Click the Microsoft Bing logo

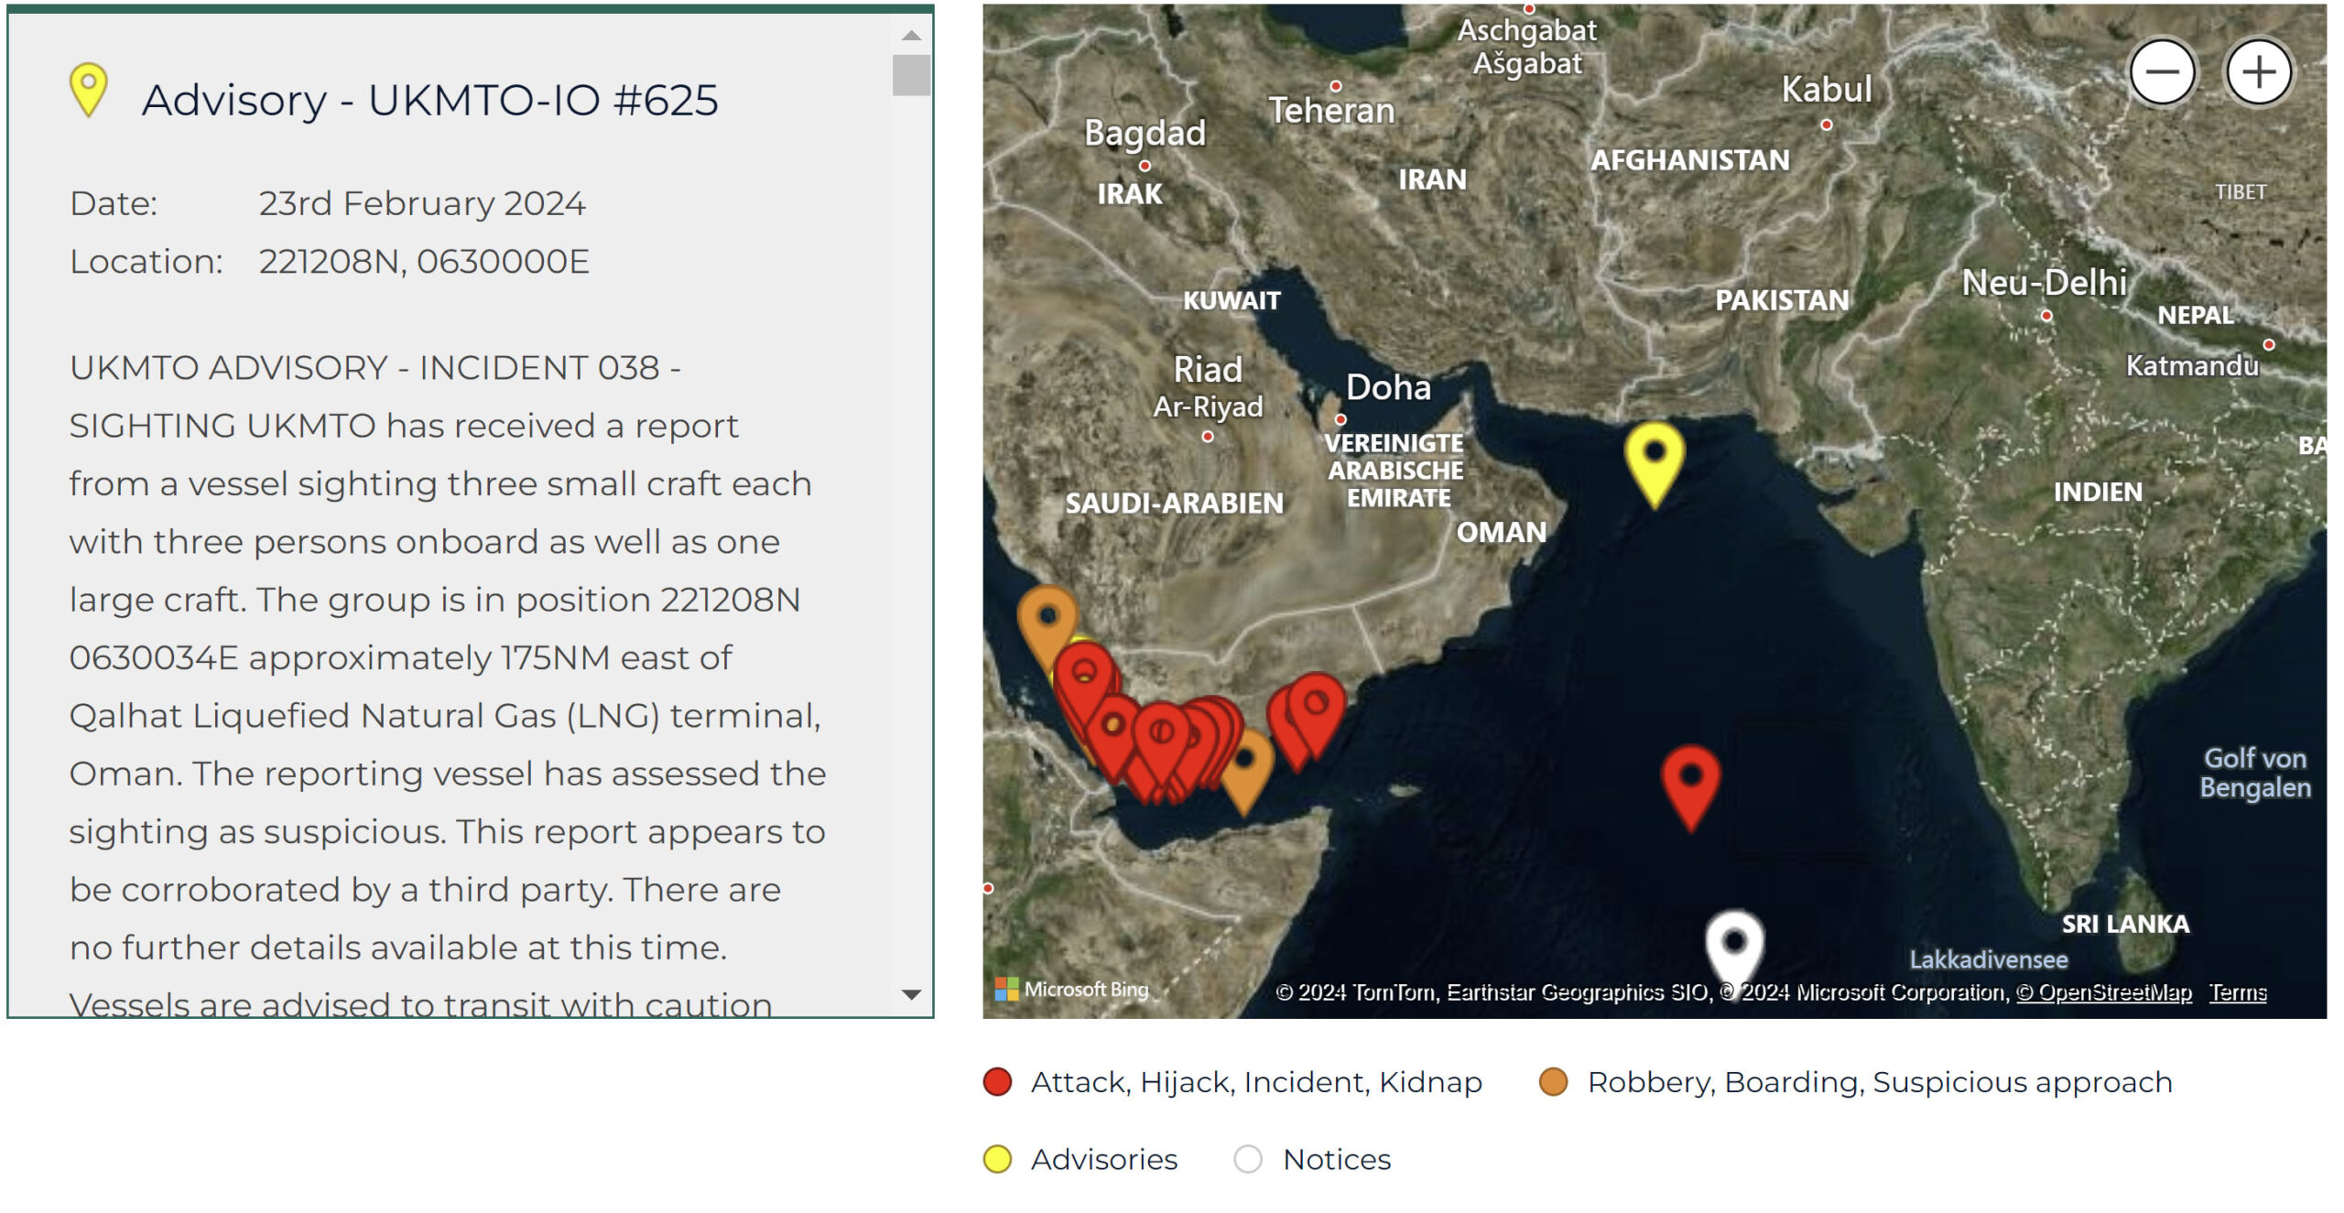tap(1071, 989)
